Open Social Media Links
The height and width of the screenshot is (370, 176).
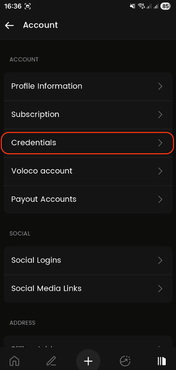[x=88, y=289]
